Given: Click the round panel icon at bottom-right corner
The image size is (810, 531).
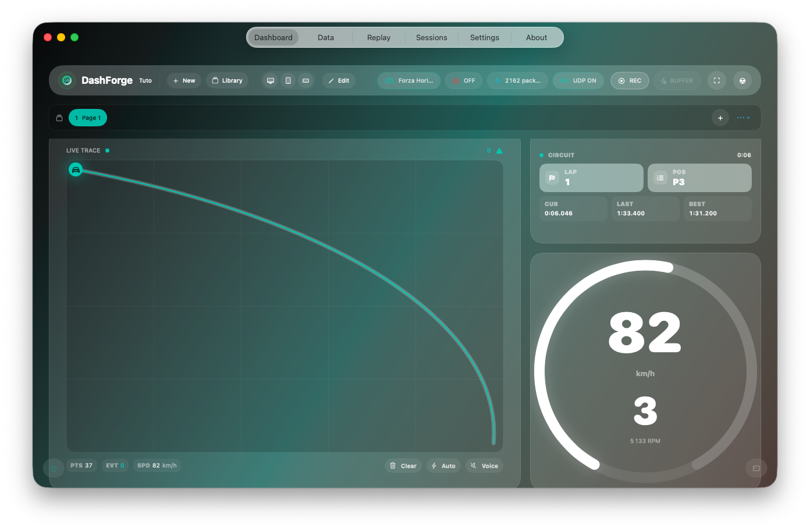Looking at the screenshot, I should (756, 468).
